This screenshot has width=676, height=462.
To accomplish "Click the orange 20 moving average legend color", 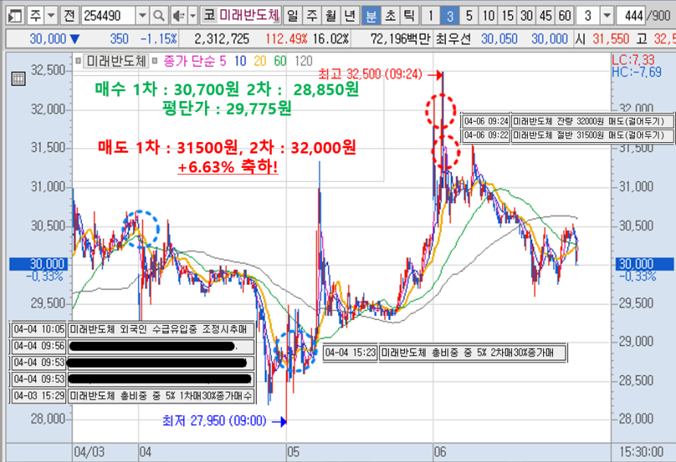I will (x=258, y=60).
